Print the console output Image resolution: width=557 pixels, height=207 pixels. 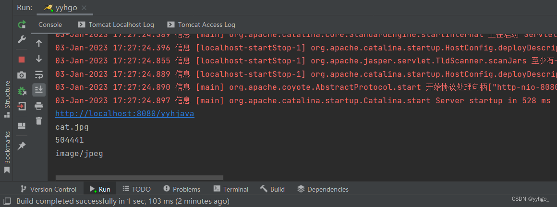[x=39, y=106]
